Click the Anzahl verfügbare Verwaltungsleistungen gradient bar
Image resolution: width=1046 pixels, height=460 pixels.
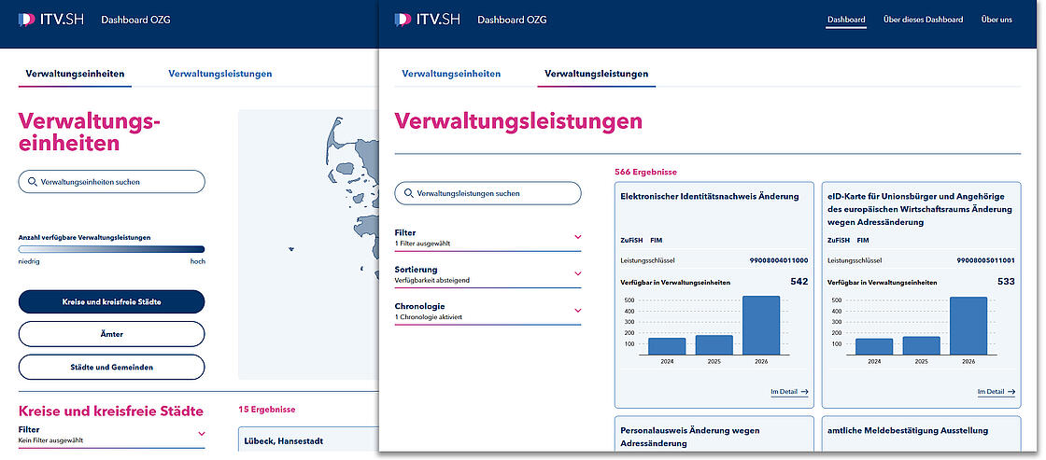[111, 249]
